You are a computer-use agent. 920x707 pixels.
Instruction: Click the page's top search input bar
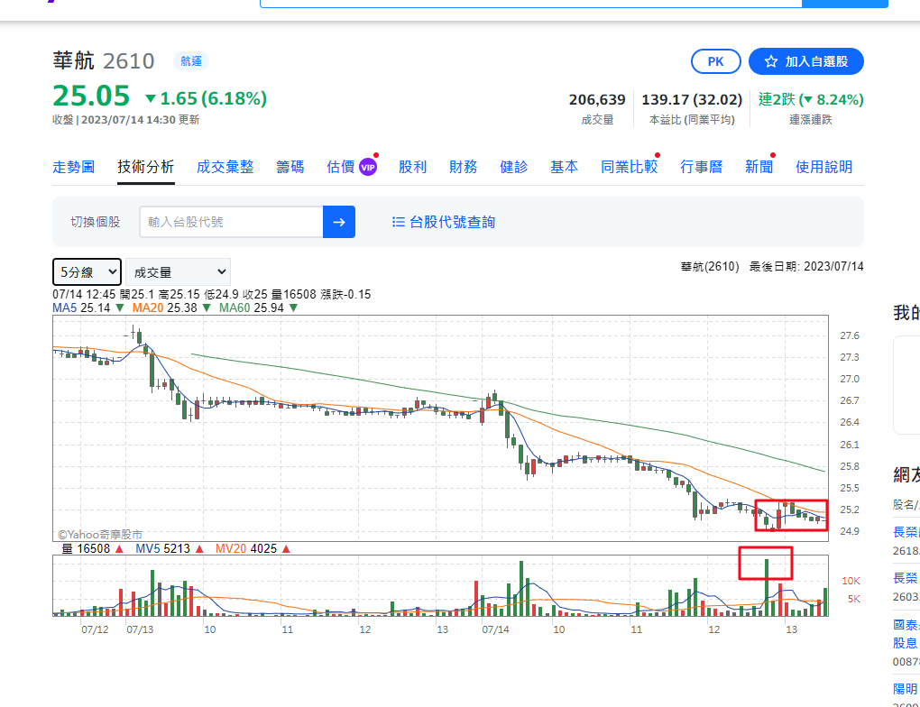531,4
